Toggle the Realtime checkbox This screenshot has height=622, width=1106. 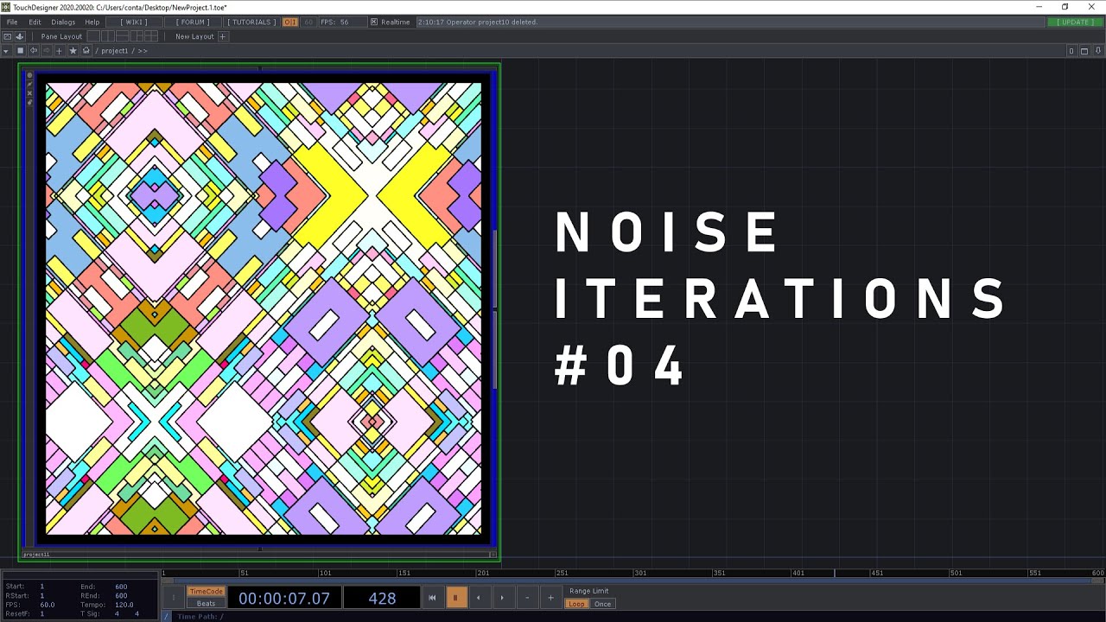tap(373, 22)
